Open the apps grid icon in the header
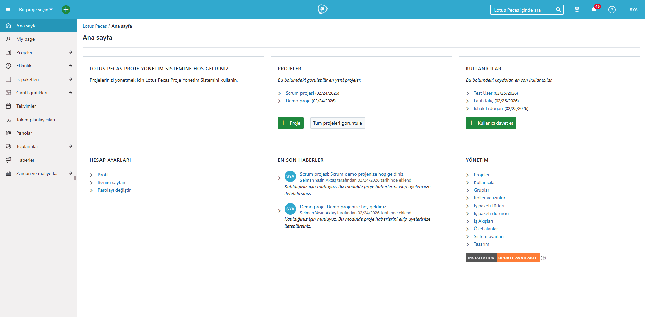The image size is (645, 317). coord(577,10)
